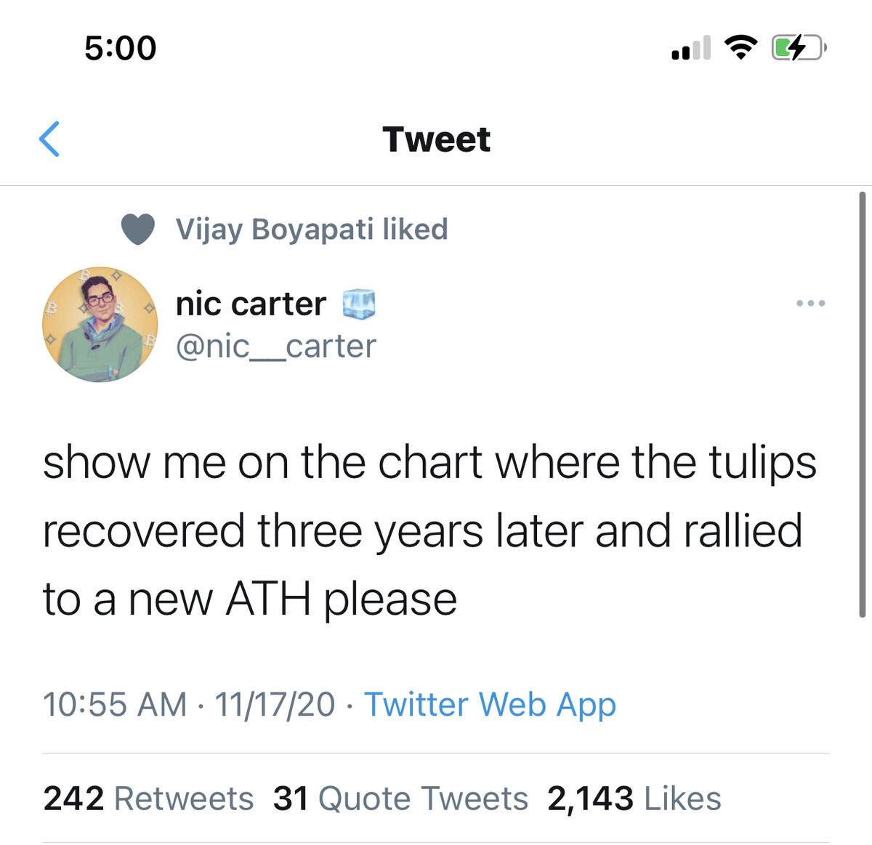This screenshot has height=845, width=872.
Task: Tap the cellular signal bars
Action: 691,49
